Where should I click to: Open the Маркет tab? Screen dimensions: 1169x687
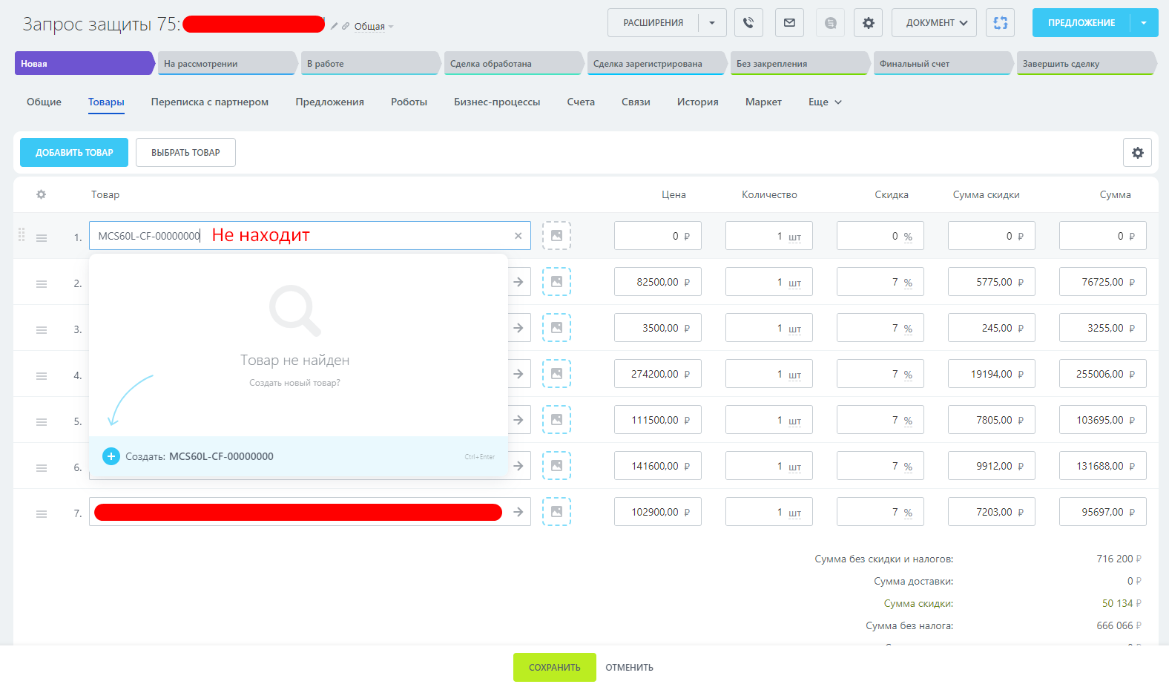click(x=763, y=102)
